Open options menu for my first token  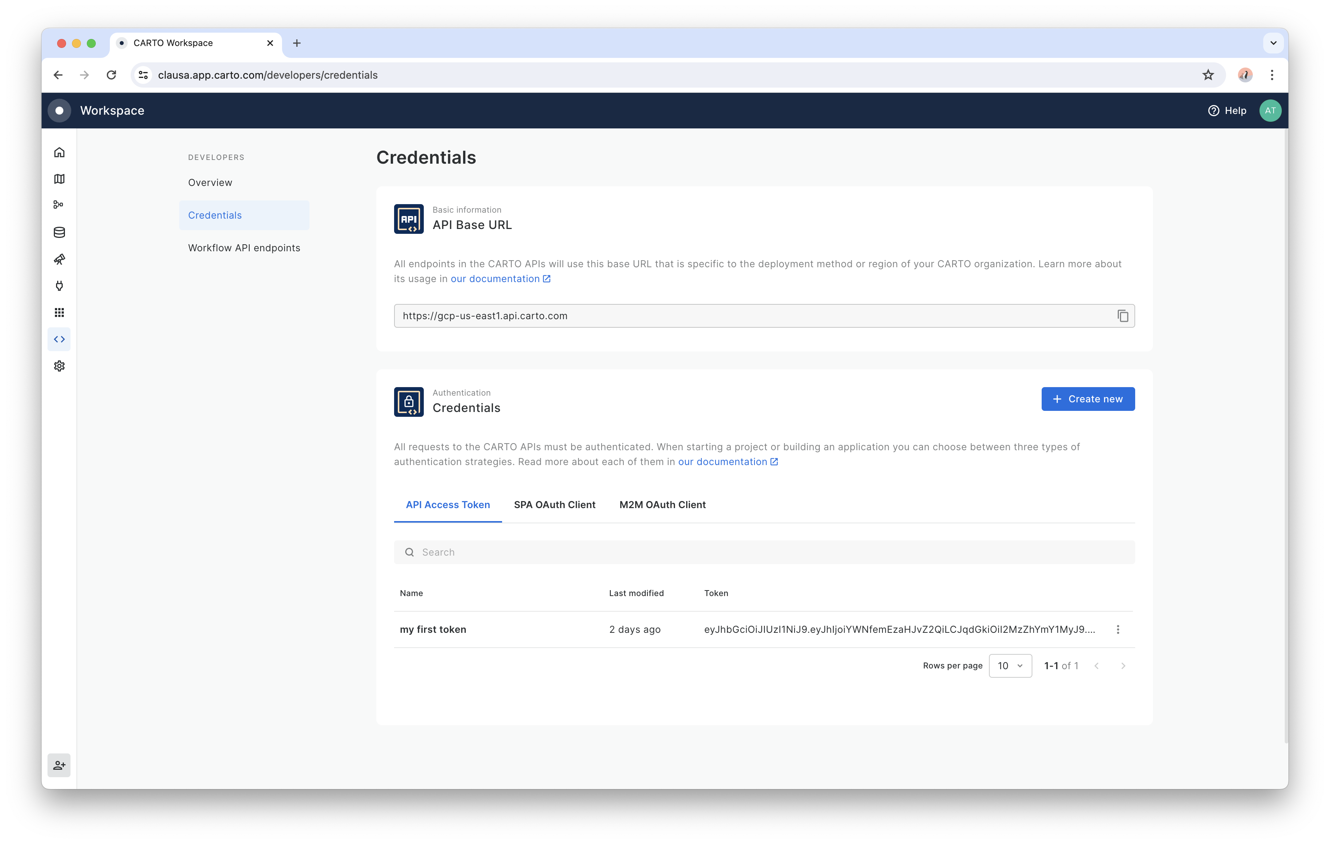[1118, 630]
